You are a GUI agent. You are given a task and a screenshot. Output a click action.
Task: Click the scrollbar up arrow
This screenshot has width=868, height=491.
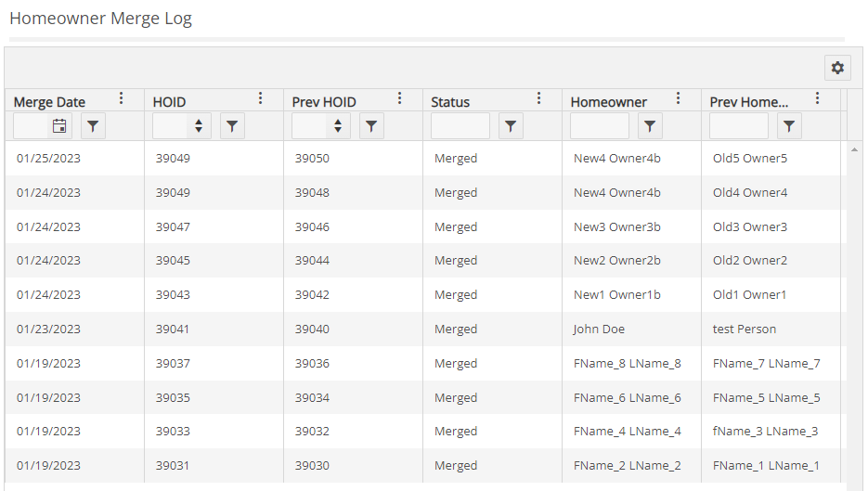coord(854,149)
